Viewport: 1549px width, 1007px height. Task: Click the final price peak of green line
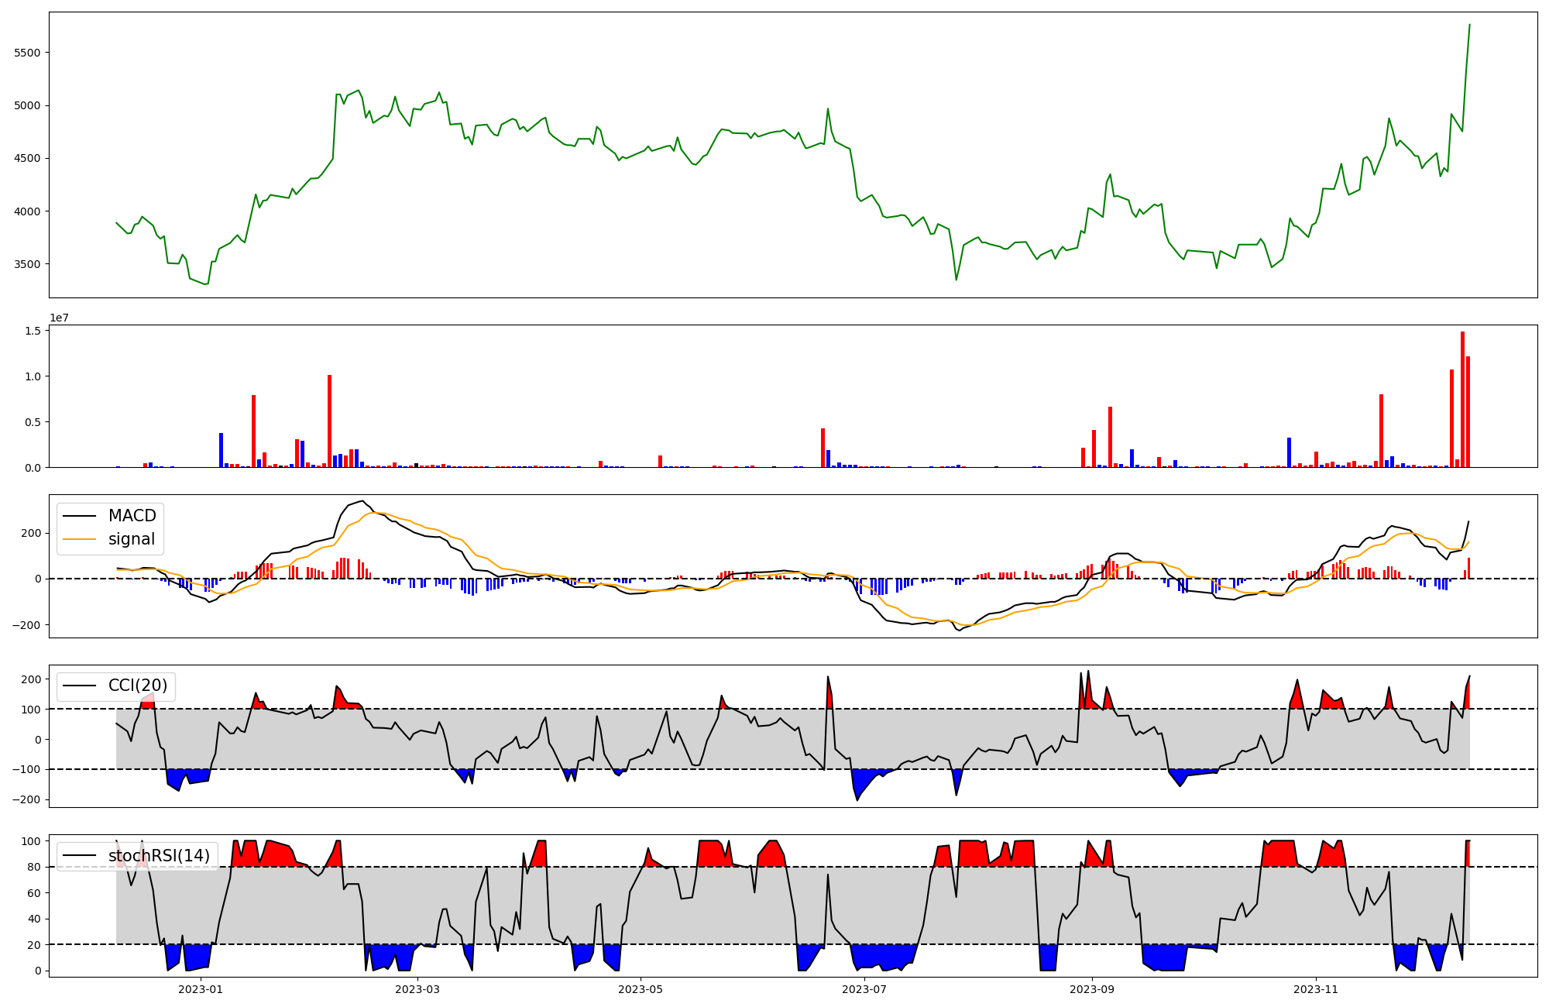(x=1469, y=25)
